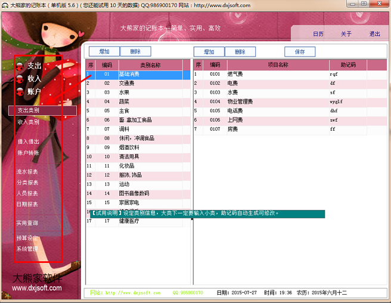
Task: Maximize the window from the title bar
Action: [x=364, y=4]
